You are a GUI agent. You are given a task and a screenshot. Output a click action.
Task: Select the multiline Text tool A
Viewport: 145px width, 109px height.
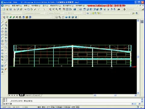[x=2, y=72]
